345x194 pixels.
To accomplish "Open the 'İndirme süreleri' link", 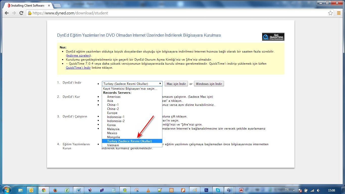I will 78,56.
